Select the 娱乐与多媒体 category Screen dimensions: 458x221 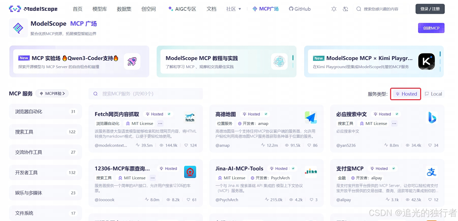[x=46, y=193]
